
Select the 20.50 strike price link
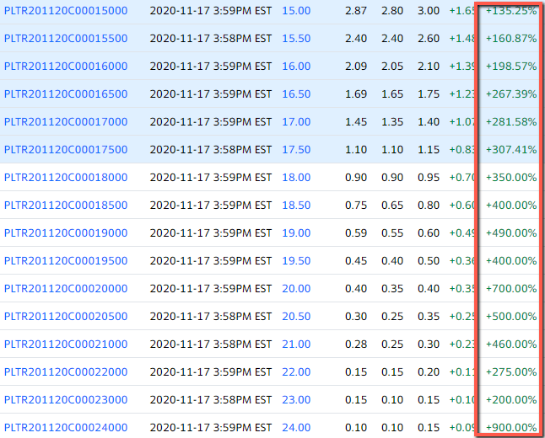point(296,316)
